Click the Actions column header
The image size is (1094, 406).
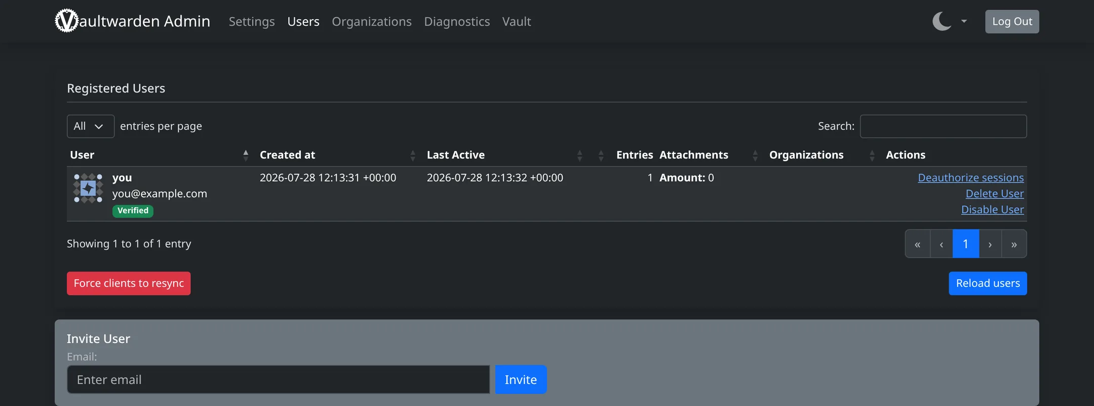(x=905, y=155)
